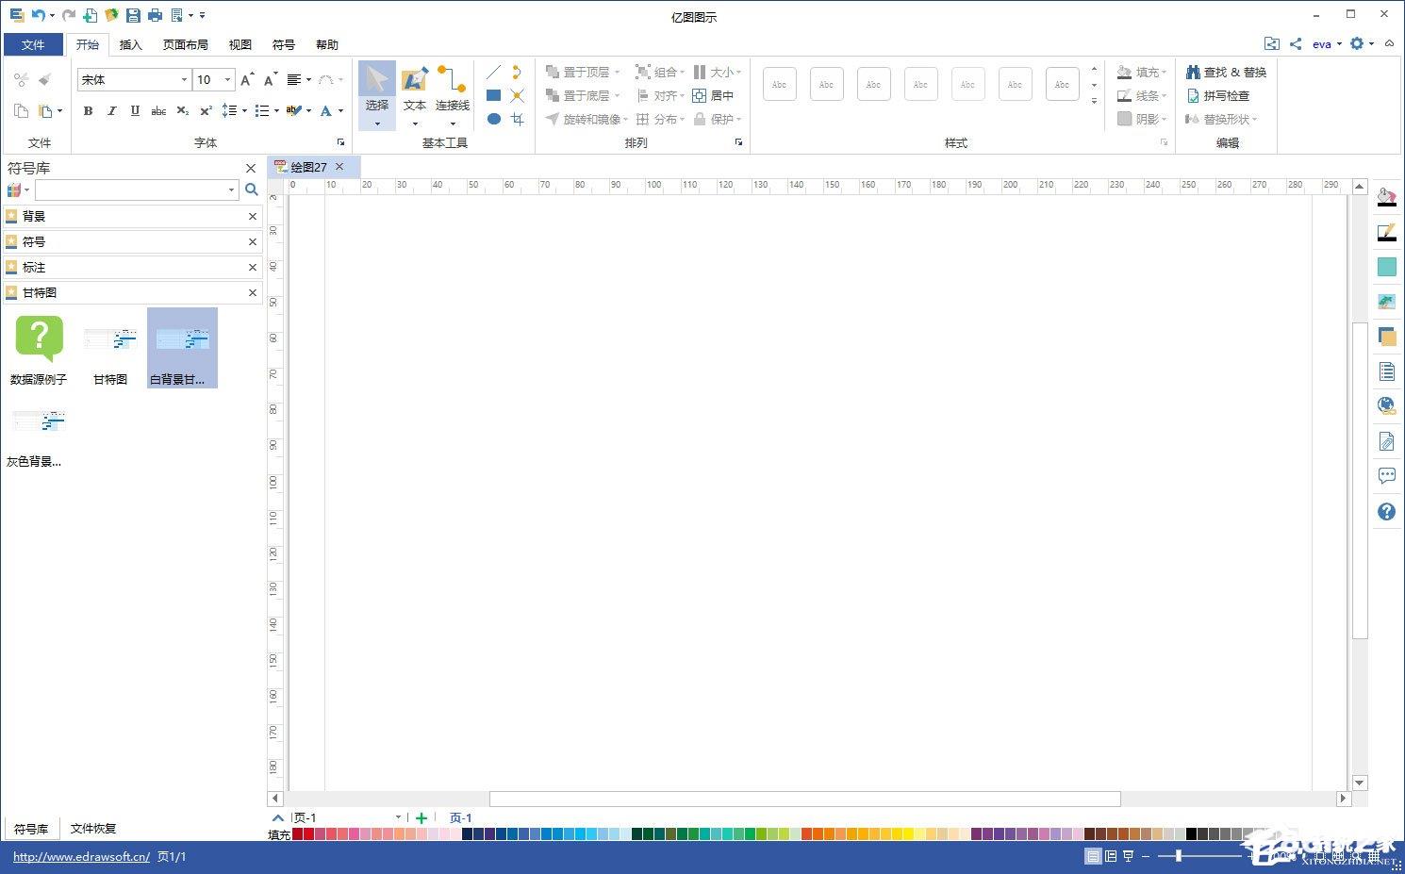Screen dimensions: 1405x874
Task: Open the 文件 file menu
Action: pos(33,44)
